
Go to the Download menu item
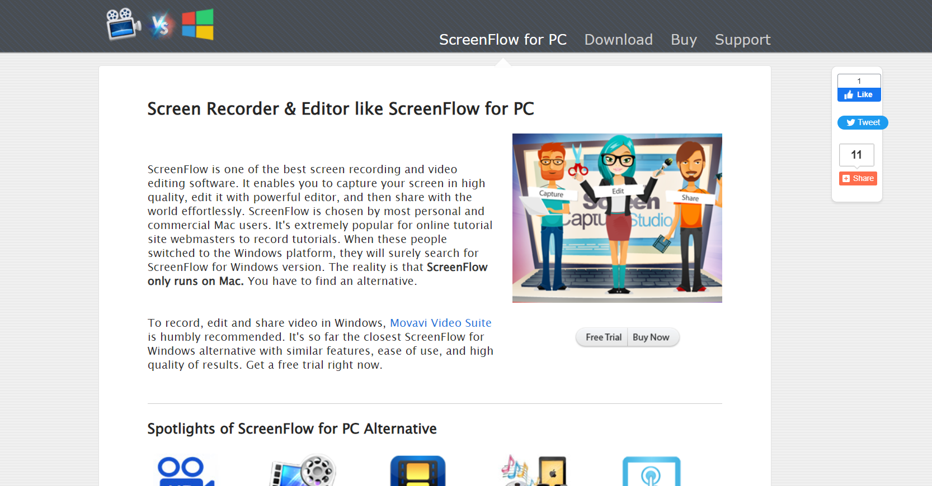click(618, 40)
